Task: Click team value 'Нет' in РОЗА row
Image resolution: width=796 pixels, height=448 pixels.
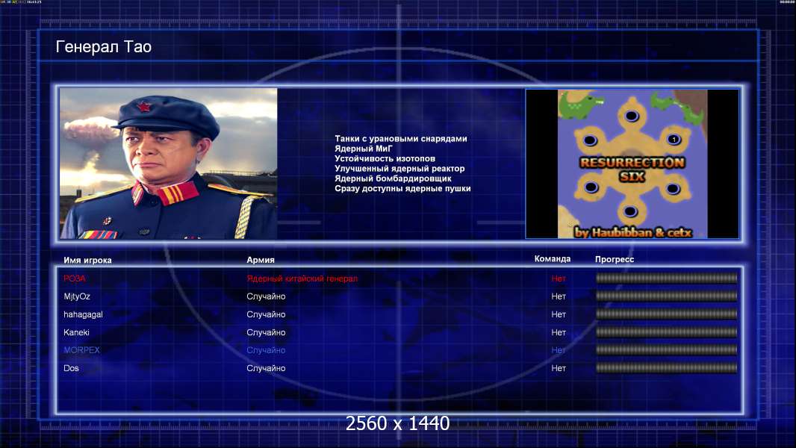Action: point(559,279)
